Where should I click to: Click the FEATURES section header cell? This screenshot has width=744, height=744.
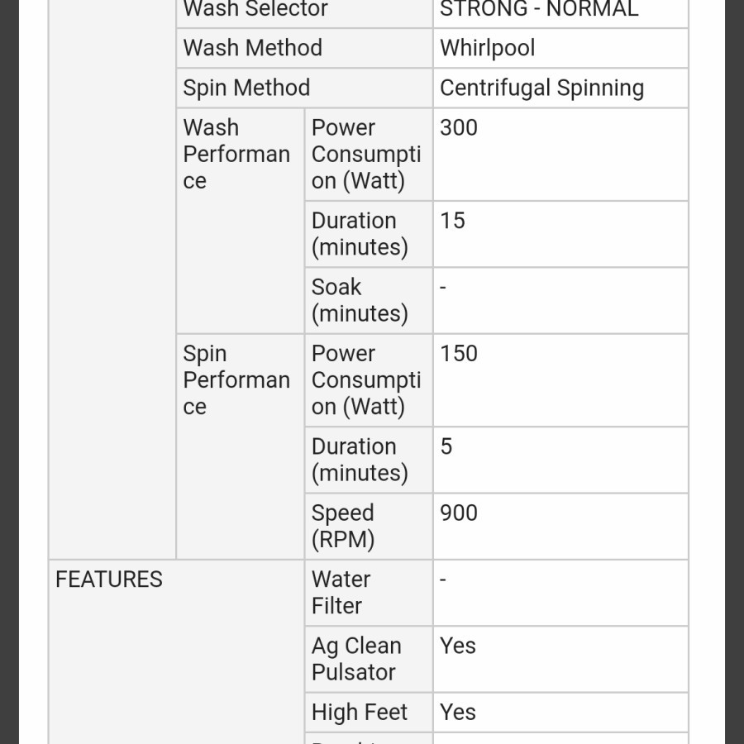coord(109,579)
